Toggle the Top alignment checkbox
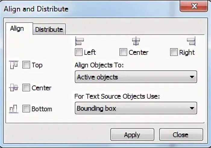 click(x=27, y=65)
